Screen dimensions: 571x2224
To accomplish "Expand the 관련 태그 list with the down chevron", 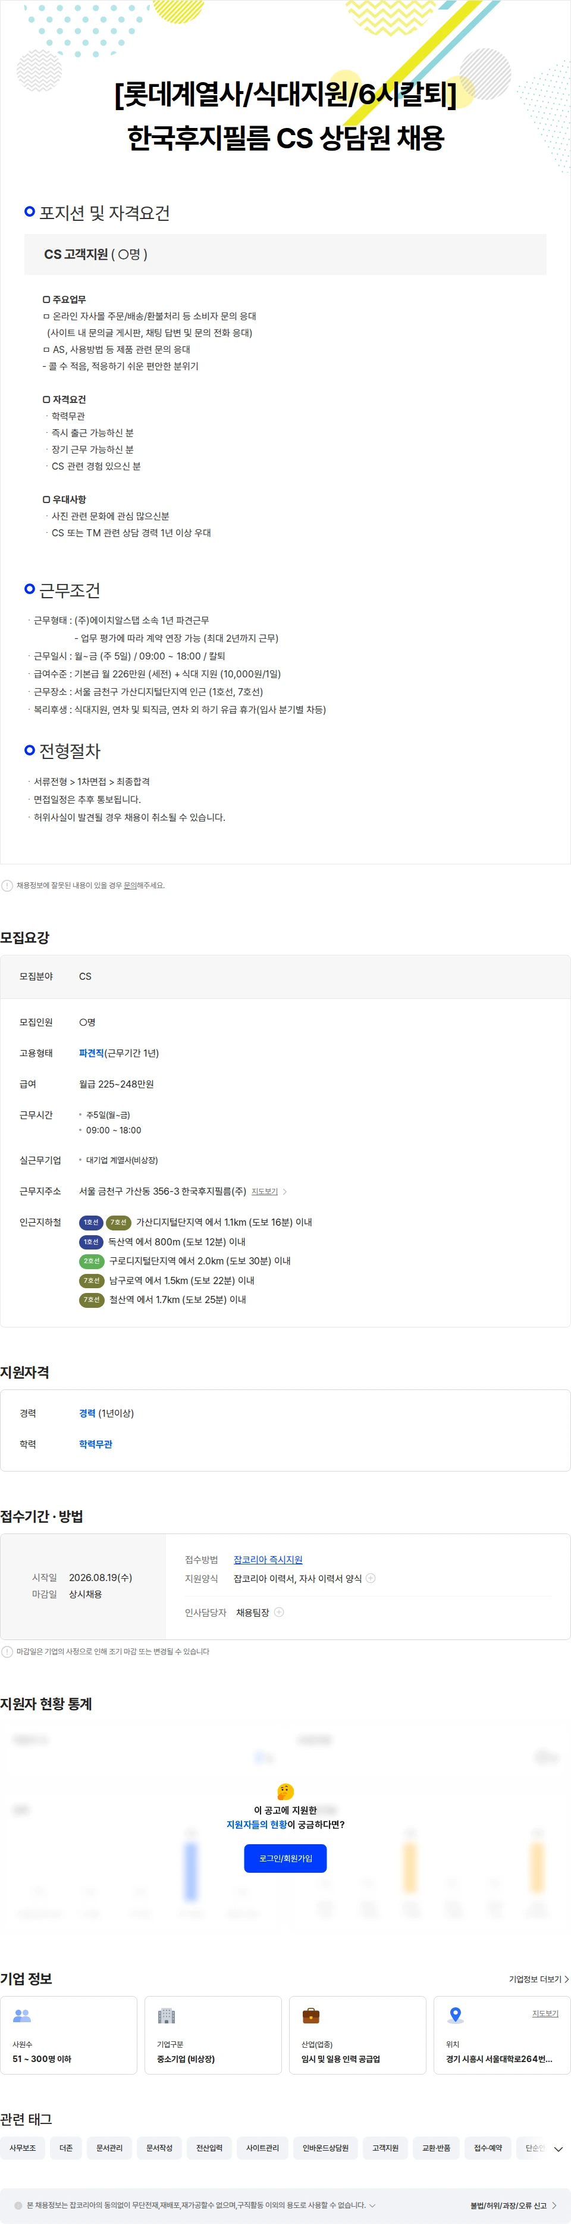I will tap(558, 2149).
